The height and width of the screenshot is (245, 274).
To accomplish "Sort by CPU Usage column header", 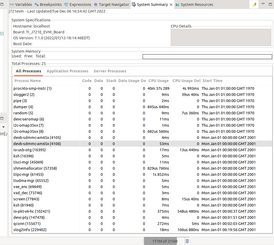I will pyautogui.click(x=158, y=81).
